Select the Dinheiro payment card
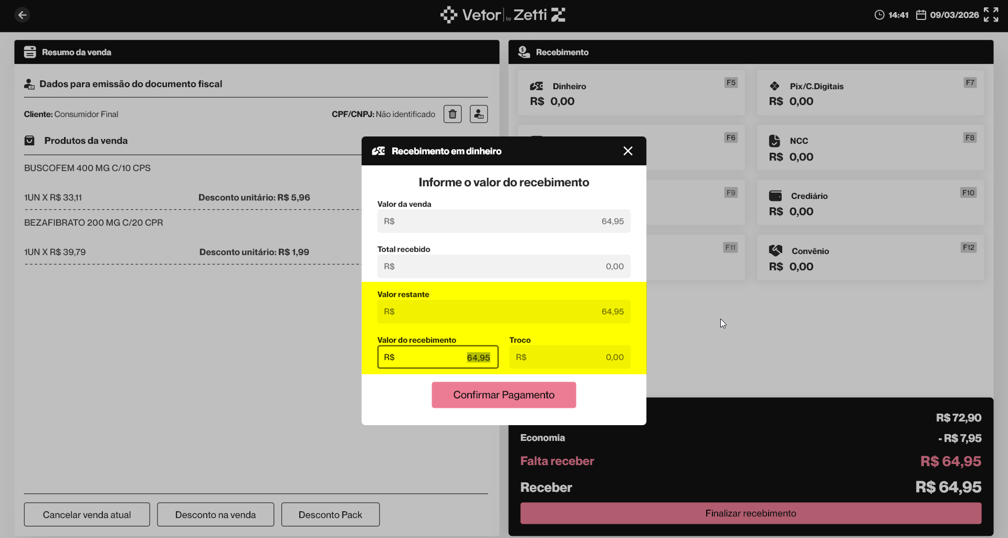Viewport: 1008px width, 538px height. [x=632, y=93]
